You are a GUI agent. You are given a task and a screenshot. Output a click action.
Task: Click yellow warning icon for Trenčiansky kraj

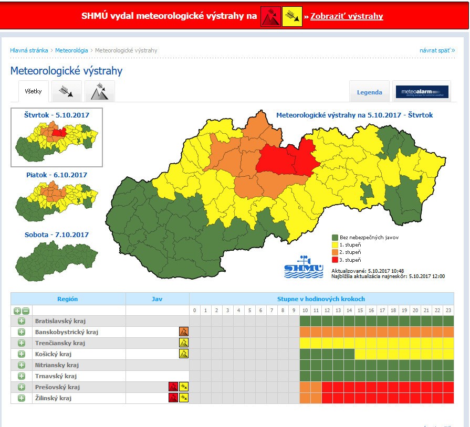pyautogui.click(x=184, y=343)
